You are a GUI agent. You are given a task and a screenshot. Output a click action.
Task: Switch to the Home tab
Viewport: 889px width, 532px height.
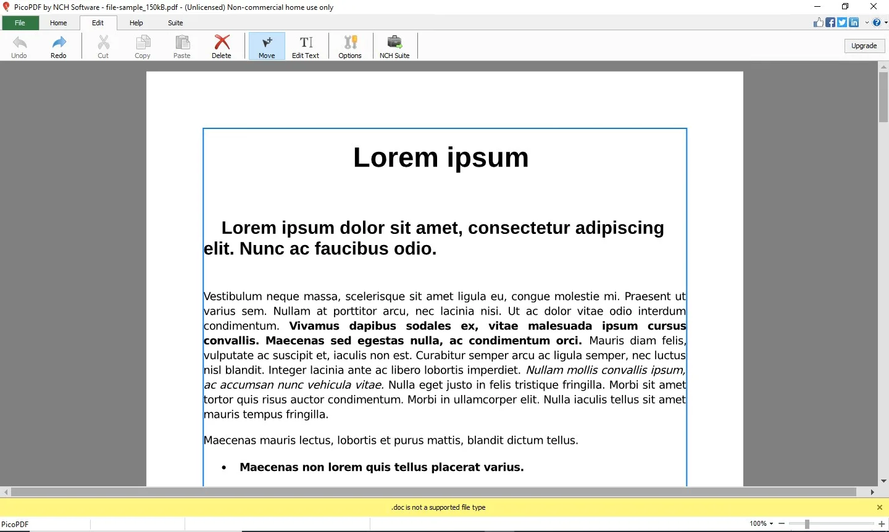(59, 23)
